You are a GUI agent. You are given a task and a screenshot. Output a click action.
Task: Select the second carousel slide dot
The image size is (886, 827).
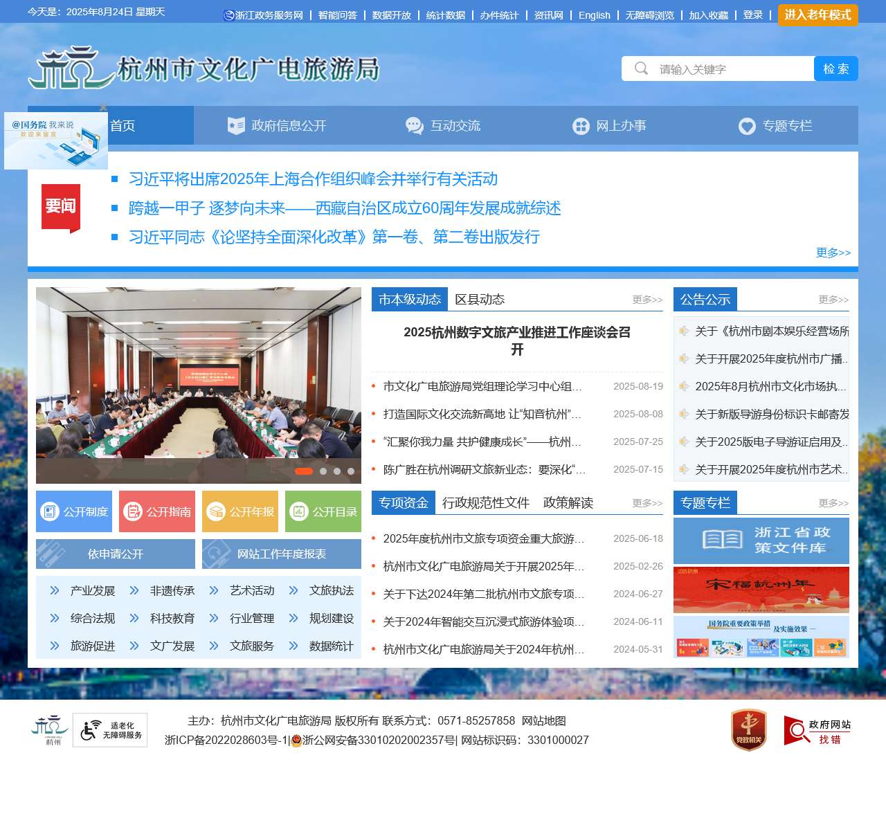pyautogui.click(x=323, y=471)
